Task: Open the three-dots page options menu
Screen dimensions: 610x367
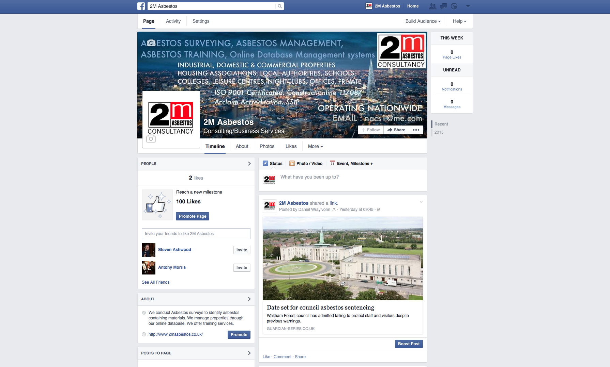Action: [x=416, y=130]
